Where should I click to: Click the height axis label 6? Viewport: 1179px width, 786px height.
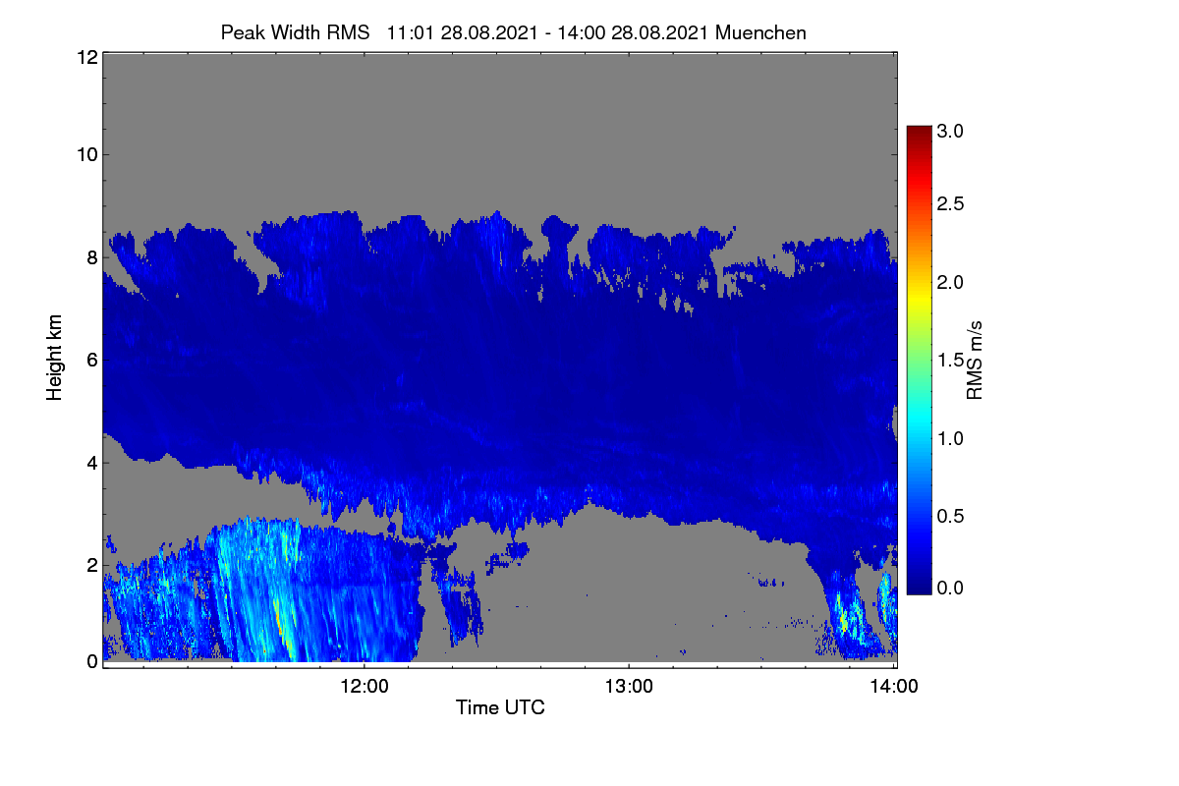(92, 360)
